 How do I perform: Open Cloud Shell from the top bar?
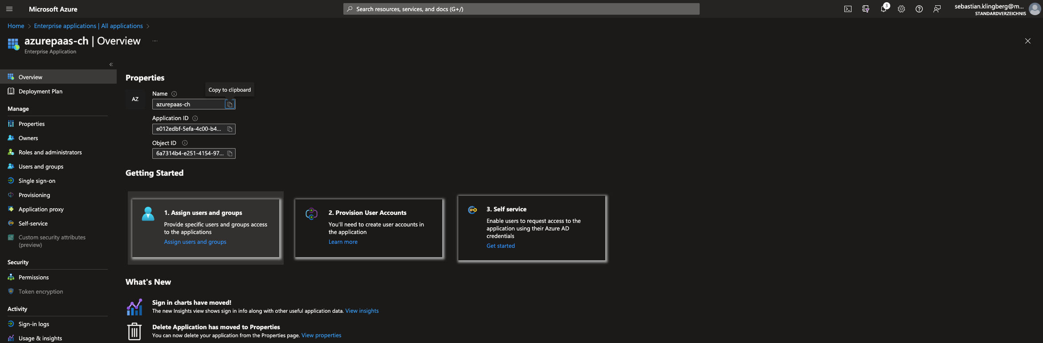point(848,9)
